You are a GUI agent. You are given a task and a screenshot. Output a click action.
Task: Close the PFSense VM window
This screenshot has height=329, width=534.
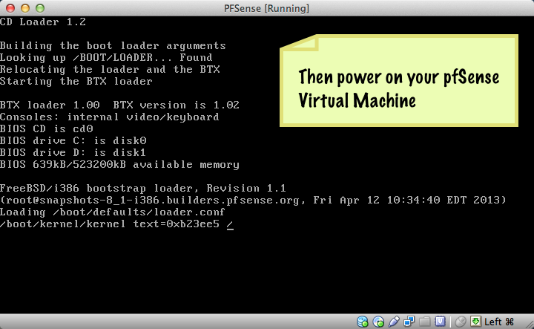tap(10, 8)
